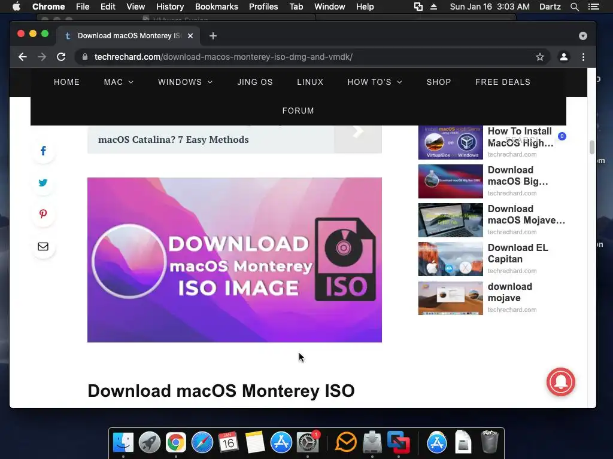Viewport: 613px width, 459px height.
Task: Open the Download EL Capitan article
Action: point(518,253)
